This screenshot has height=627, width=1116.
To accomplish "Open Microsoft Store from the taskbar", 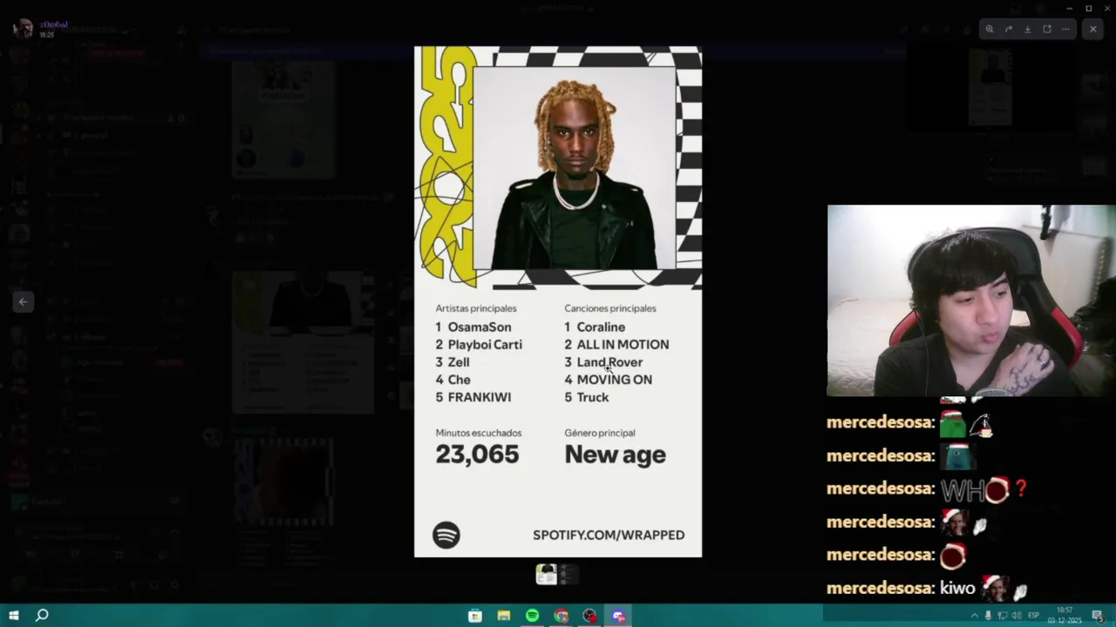I will [x=475, y=616].
